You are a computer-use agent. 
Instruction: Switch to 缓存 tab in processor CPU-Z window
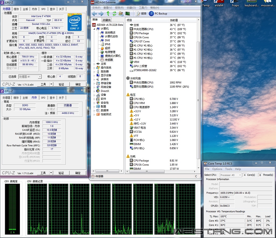coord(16,9)
